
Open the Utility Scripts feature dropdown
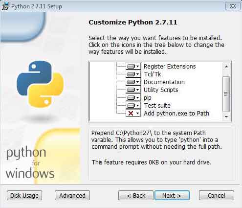coord(133,90)
